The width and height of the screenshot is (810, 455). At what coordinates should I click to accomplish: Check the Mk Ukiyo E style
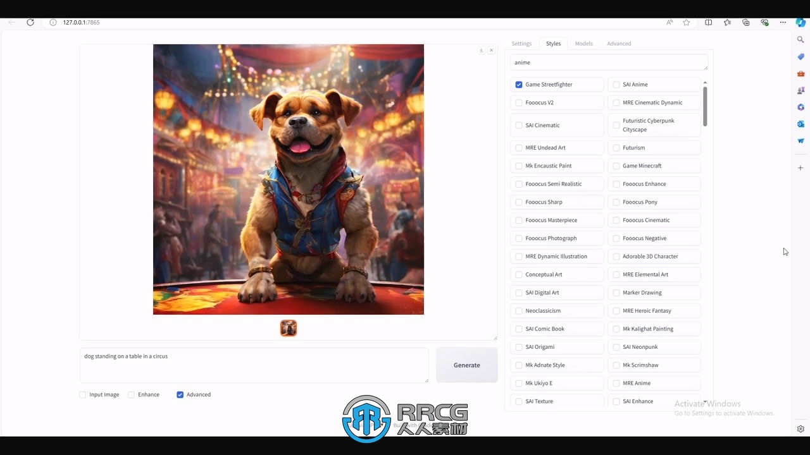519,383
